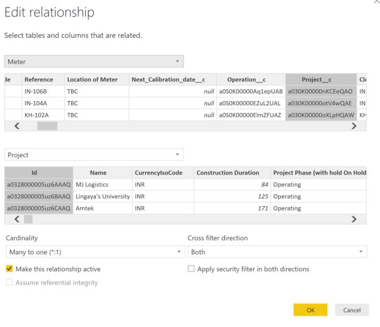Image resolution: width=380 pixels, height=327 pixels.
Task: Click the a0S0K00000Aq1epUAB operation cell
Action: (251, 91)
